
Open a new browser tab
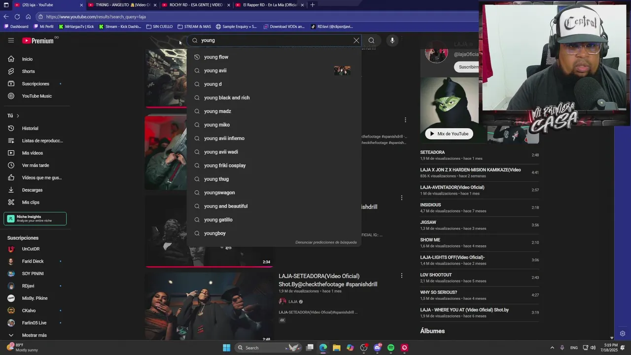[x=312, y=5]
